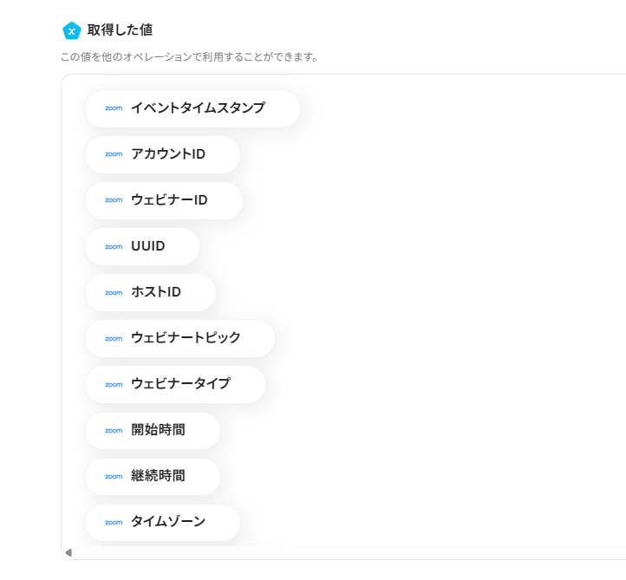Screen dimensions: 626x580
Task: Click Zoom logo on 開始時間 chip
Action: [x=114, y=430]
